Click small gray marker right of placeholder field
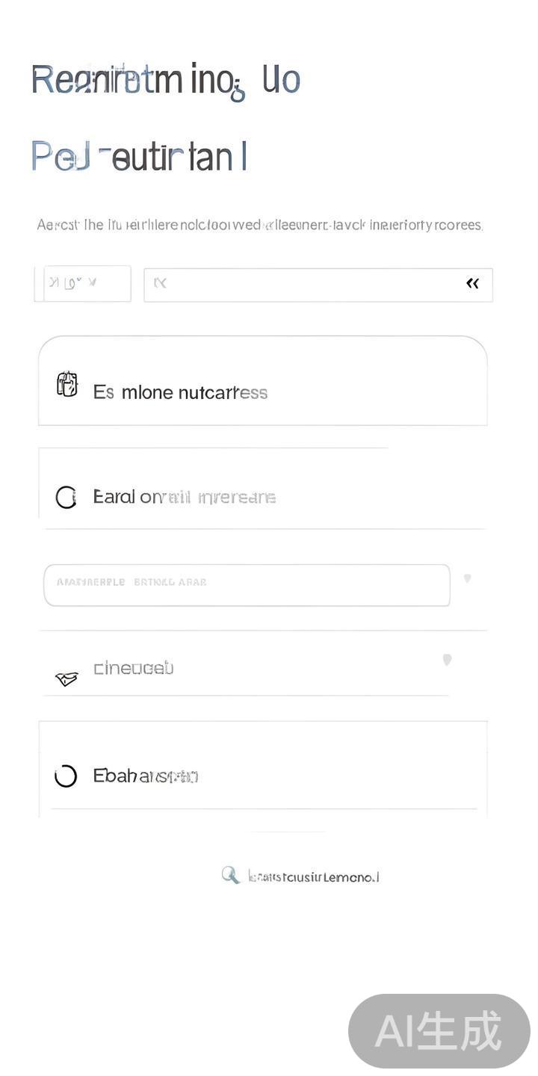Image resolution: width=538 pixels, height=1076 pixels. (467, 578)
